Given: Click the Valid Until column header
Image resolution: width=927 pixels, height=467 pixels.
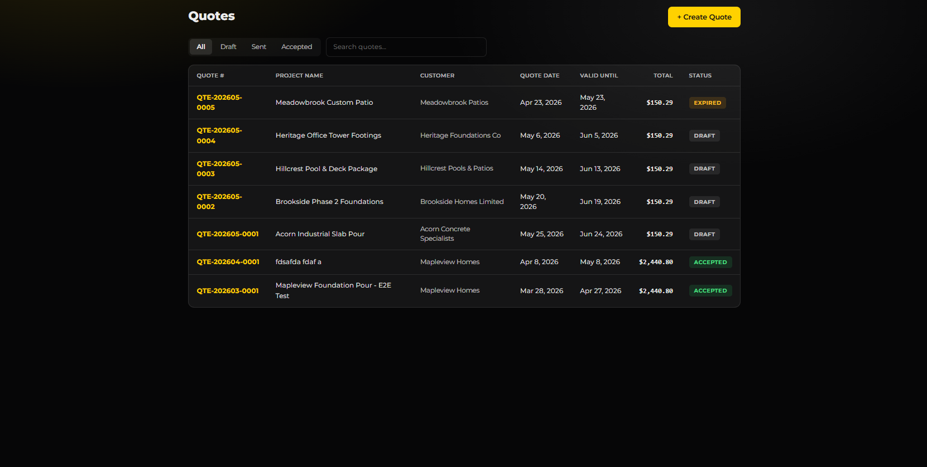Looking at the screenshot, I should 599,76.
